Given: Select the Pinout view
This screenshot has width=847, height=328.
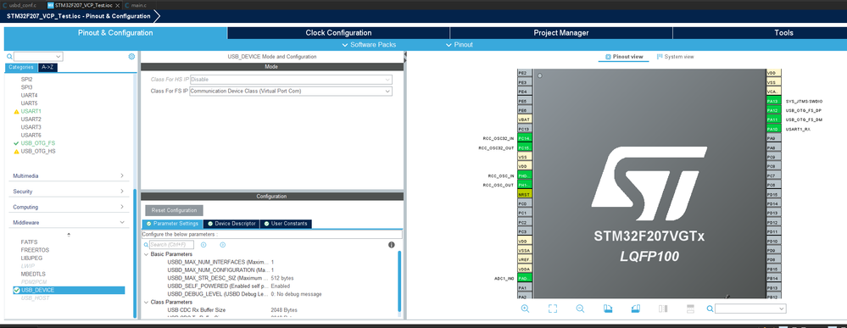Looking at the screenshot, I should 624,57.
